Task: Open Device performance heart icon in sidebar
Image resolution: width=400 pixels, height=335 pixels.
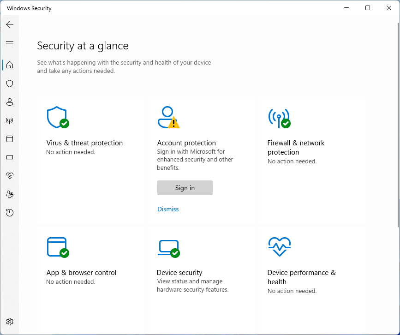Action: pyautogui.click(x=10, y=175)
